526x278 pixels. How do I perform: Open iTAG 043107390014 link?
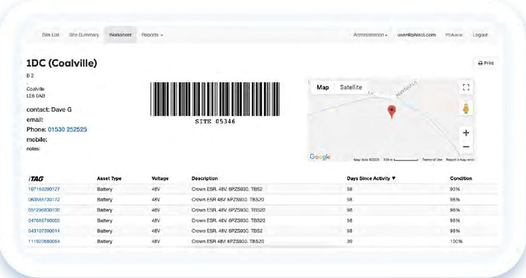44,231
